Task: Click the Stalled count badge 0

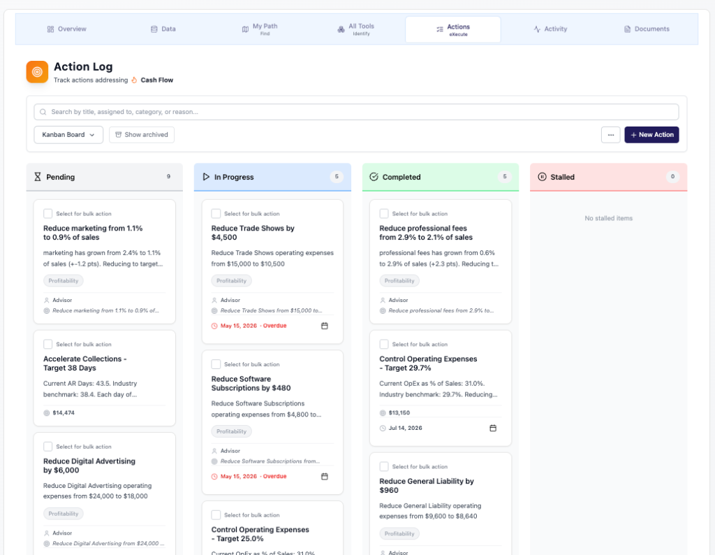Action: 672,176
